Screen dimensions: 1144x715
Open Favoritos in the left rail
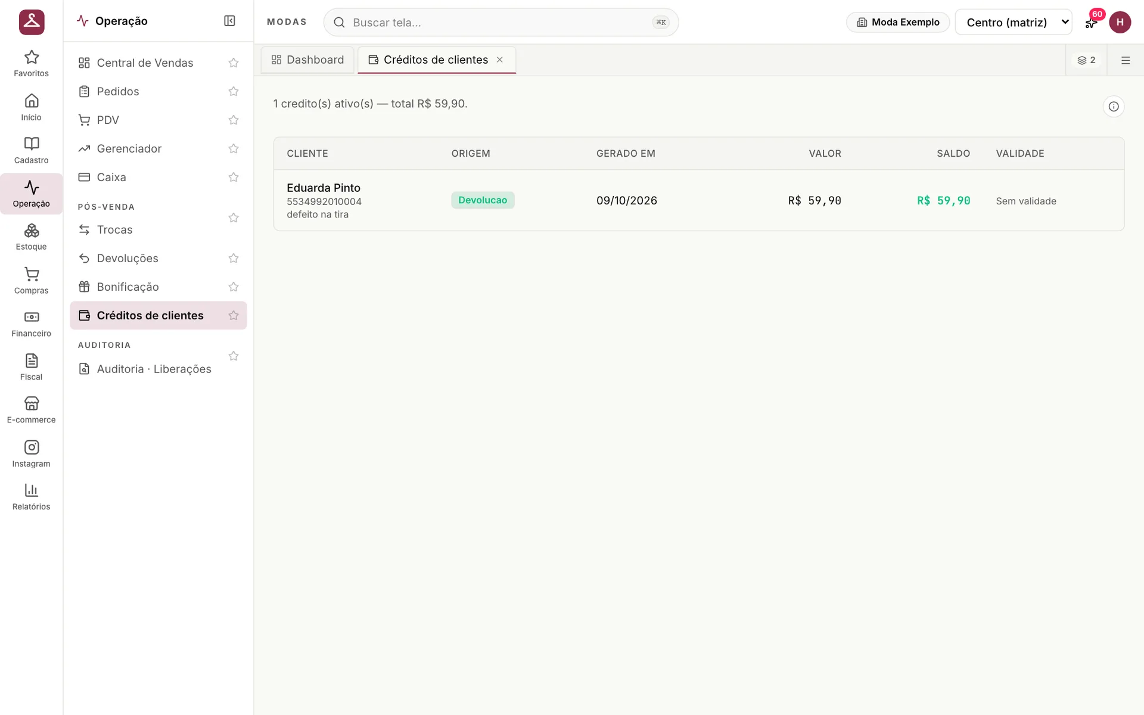coord(31,64)
